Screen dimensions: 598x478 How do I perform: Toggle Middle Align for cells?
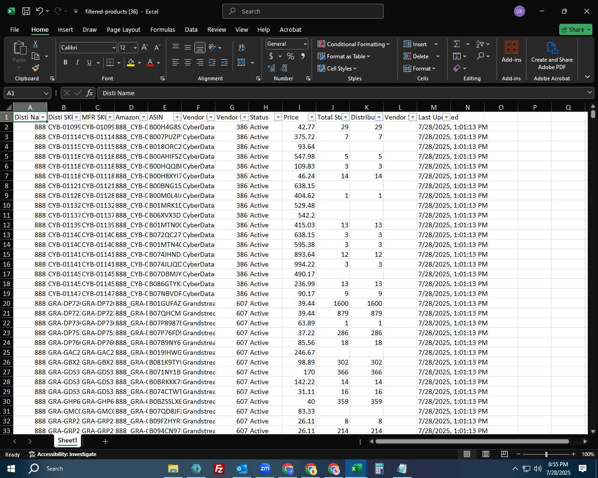[x=188, y=47]
